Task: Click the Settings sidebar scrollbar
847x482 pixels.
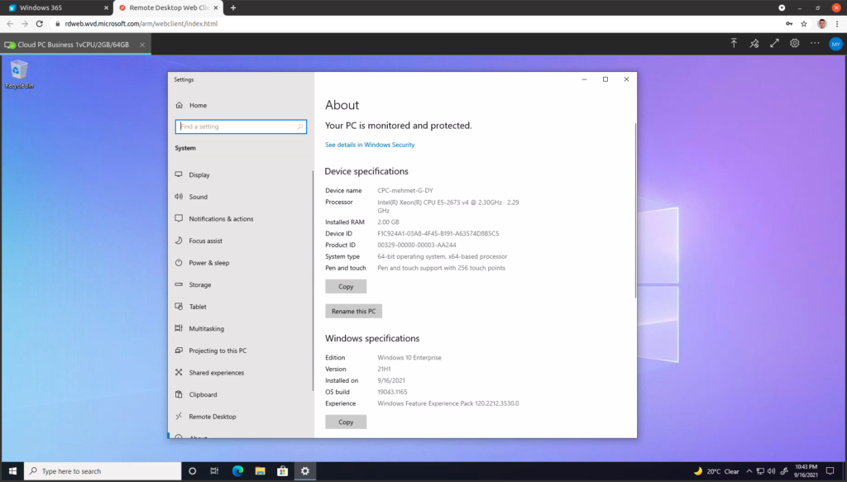Action: point(313,280)
